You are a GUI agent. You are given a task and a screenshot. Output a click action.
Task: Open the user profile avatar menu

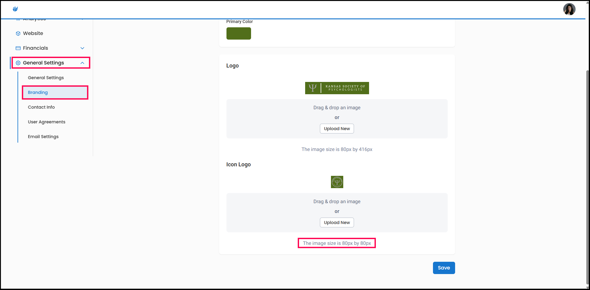pos(569,9)
